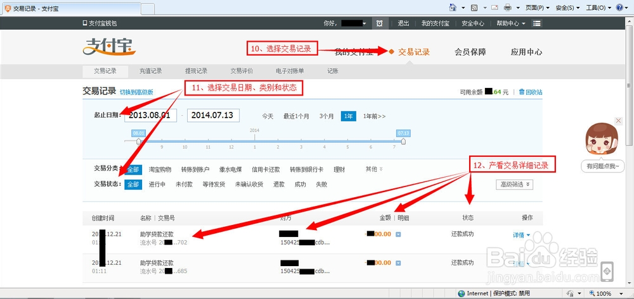Screen dimensions: 634x299
Task: Filter status by 未确认收货
Action: [249, 185]
